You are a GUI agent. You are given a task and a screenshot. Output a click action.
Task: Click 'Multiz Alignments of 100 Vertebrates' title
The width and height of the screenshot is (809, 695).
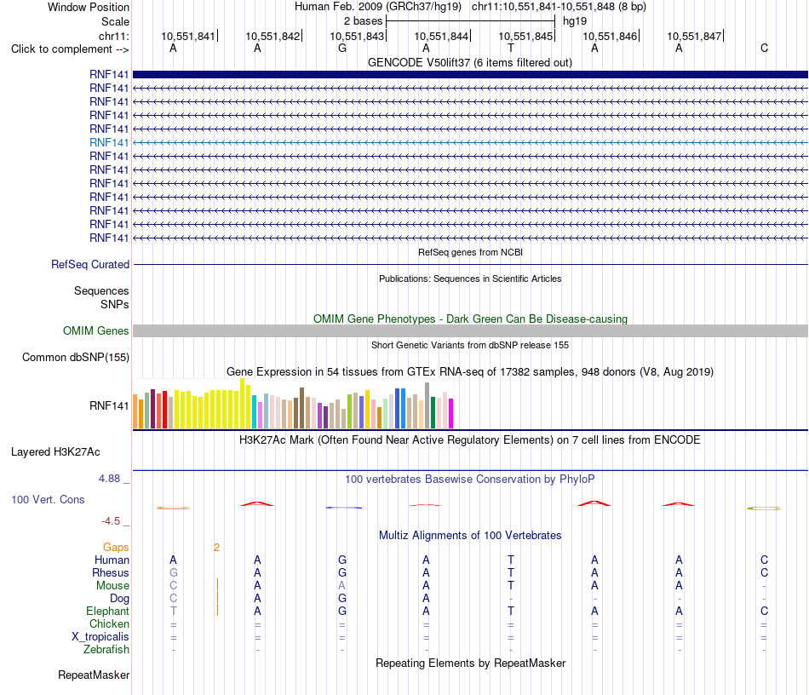pos(470,536)
